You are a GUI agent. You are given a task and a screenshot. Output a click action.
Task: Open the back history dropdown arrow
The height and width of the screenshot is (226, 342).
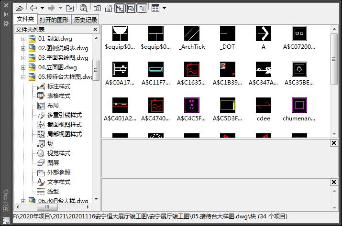pos(42,8)
